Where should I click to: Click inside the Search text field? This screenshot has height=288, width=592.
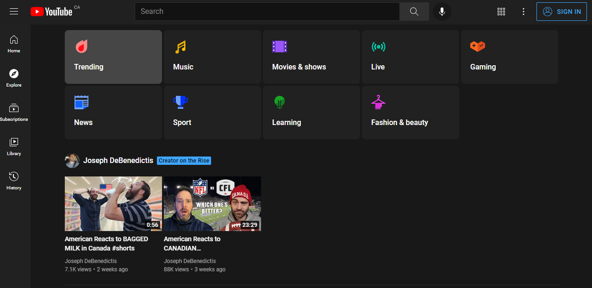(267, 12)
